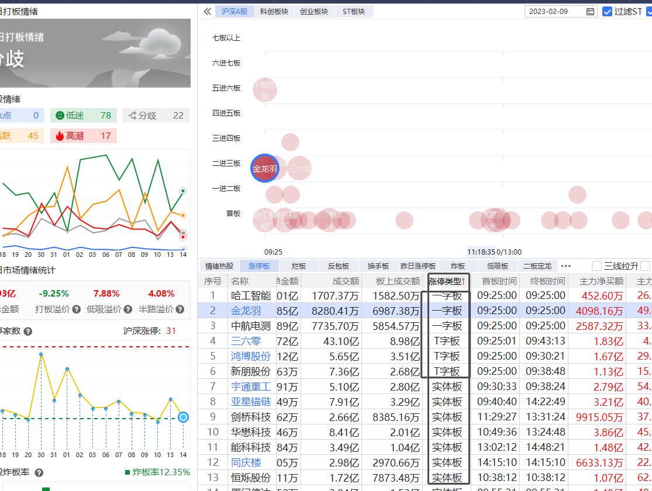Click the red sort arrow on 涨停类型
The height and width of the screenshot is (491, 652).
click(x=463, y=281)
